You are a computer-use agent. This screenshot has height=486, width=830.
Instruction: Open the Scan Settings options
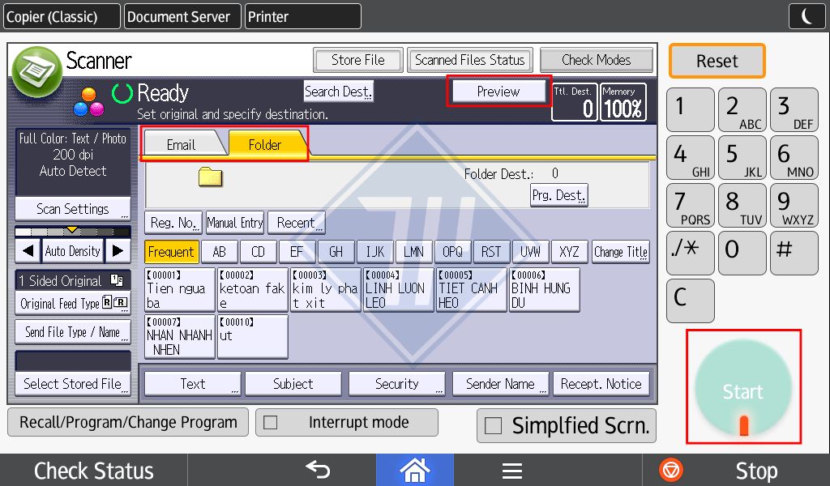pos(72,209)
